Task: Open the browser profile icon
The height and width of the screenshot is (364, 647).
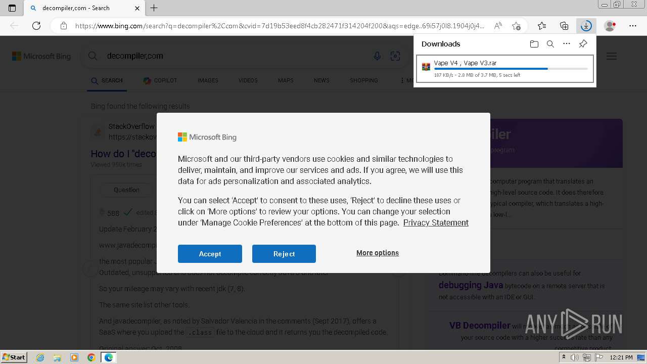Action: (x=610, y=26)
